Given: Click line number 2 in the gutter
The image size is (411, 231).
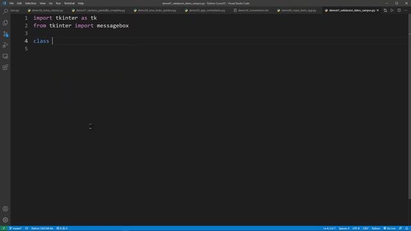Looking at the screenshot, I should 26,26.
